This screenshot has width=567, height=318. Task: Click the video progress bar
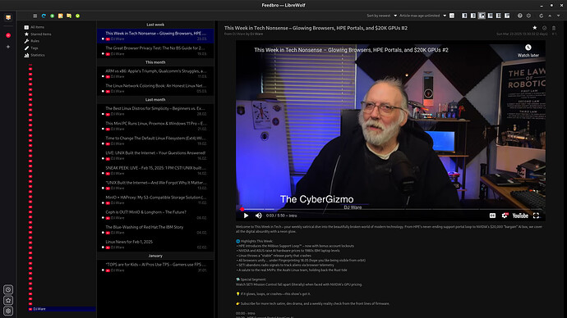coord(390,209)
